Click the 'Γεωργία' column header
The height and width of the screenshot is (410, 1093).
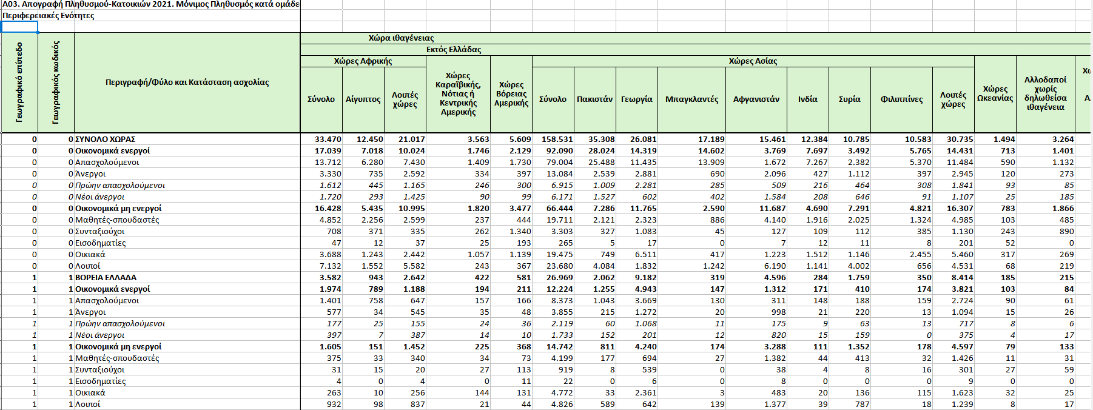click(637, 99)
